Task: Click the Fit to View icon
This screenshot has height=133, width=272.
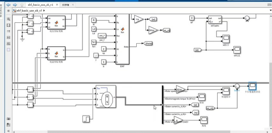Action: [9, 25]
